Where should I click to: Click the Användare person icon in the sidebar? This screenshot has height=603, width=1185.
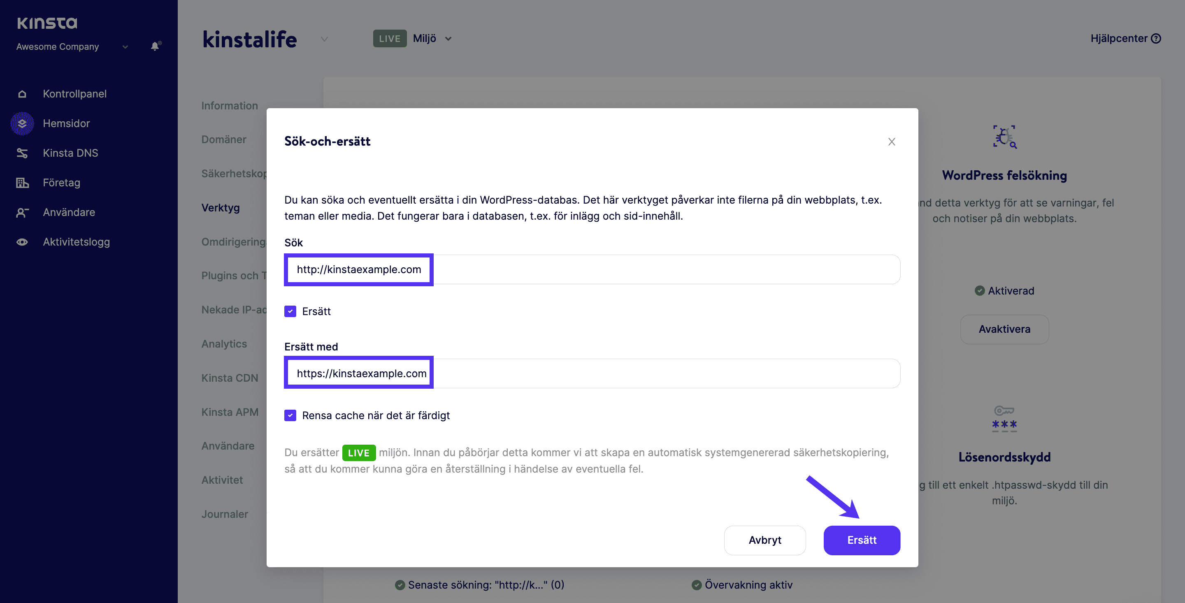pos(22,213)
